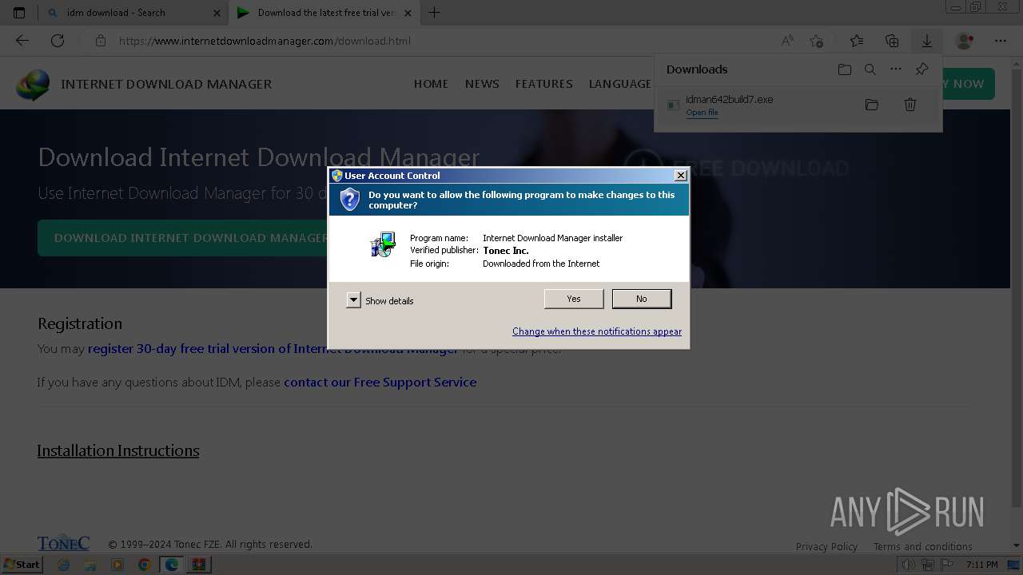Open File Explorer from taskbar
The width and height of the screenshot is (1023, 575).
(x=90, y=565)
